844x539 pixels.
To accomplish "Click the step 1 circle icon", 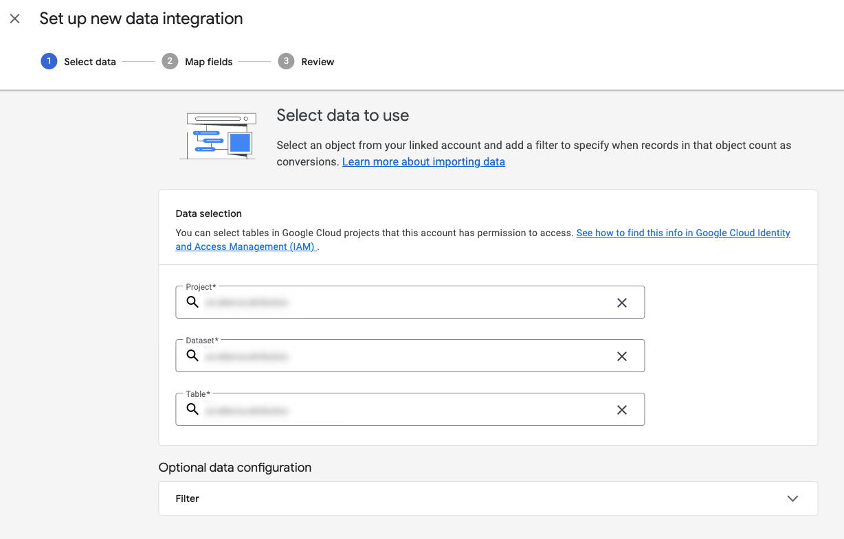I will 49,62.
